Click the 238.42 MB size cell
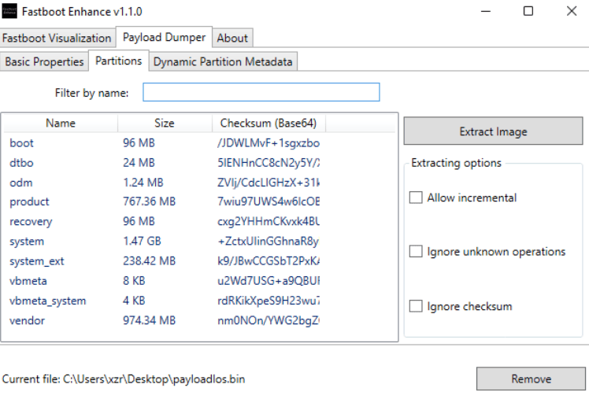 coord(149,261)
